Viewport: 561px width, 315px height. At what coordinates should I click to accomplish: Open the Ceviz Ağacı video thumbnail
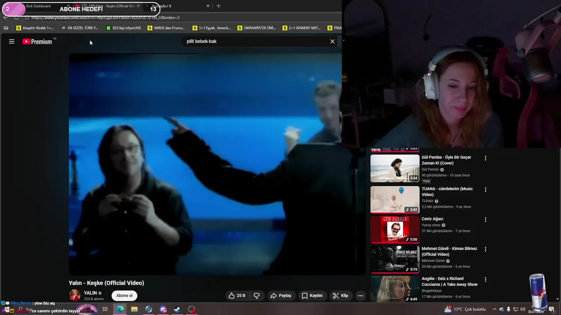[x=395, y=229]
